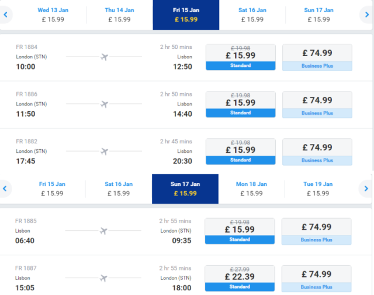374x295 pixels.
Task: Show earlier return dates with the left arrow
Action: pos(5,189)
